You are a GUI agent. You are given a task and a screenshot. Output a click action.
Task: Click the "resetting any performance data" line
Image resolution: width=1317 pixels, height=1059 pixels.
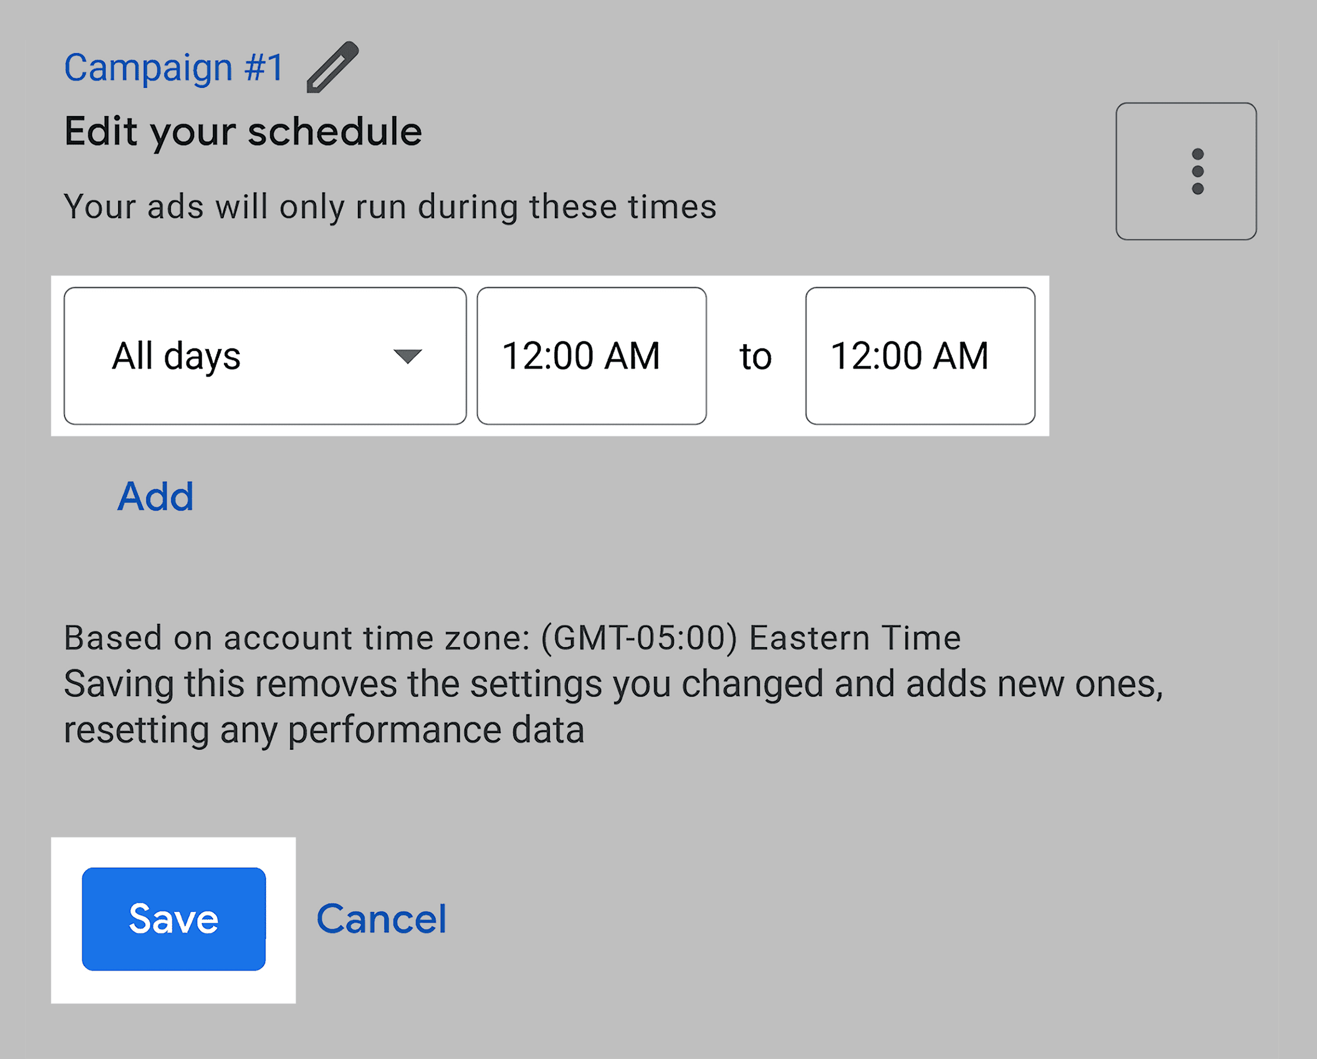(x=324, y=730)
